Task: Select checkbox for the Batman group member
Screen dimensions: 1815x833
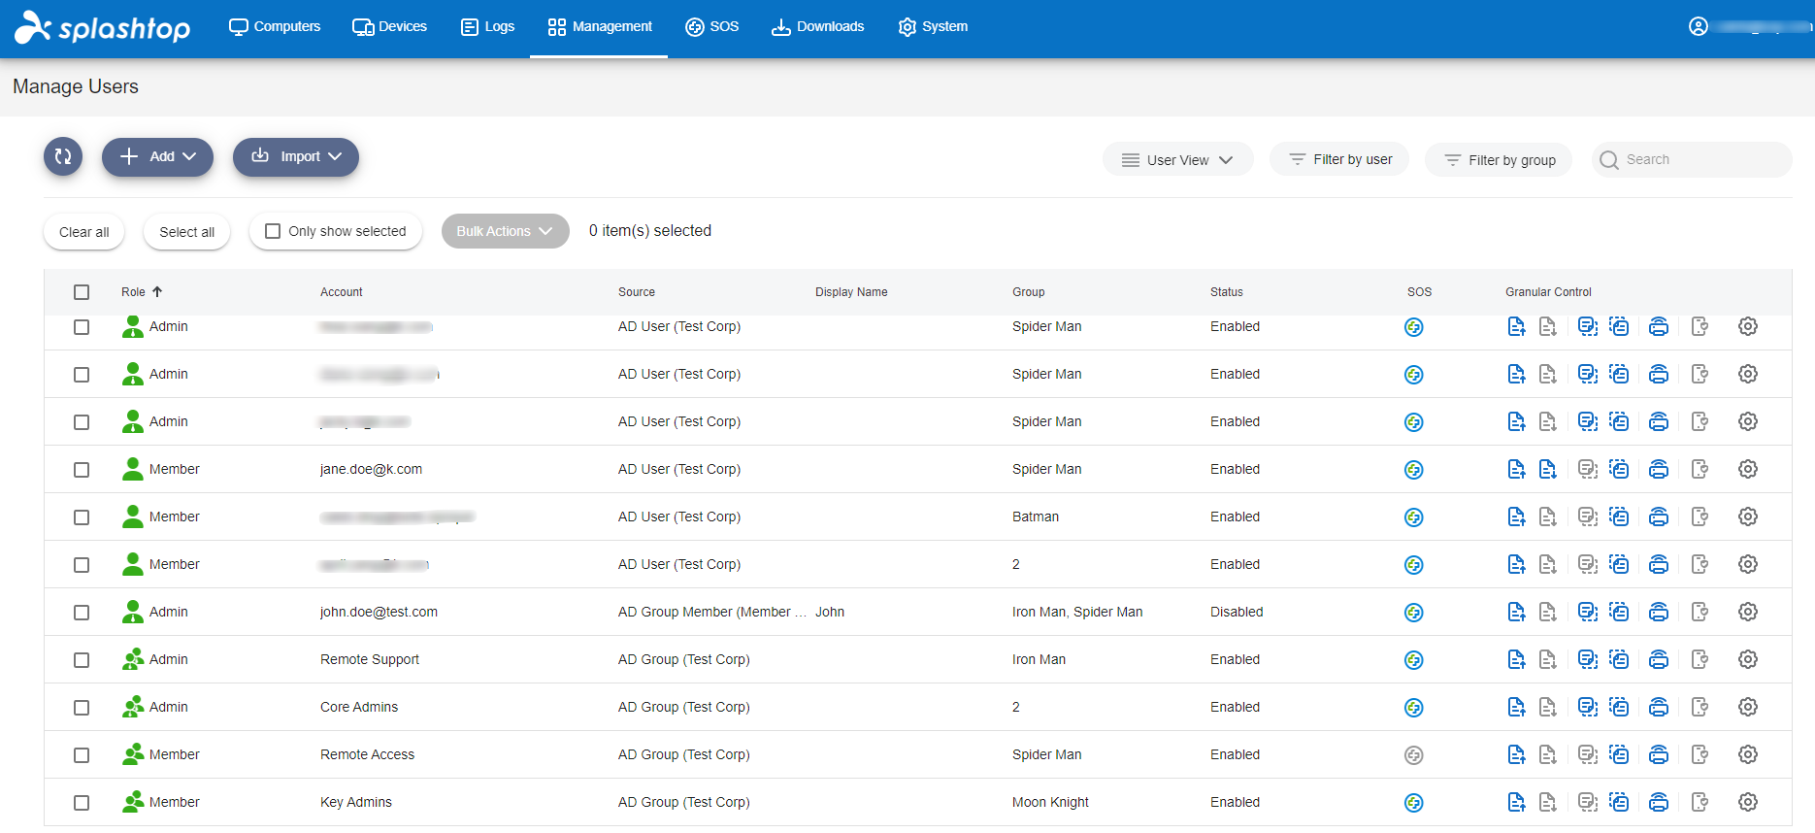Action: [82, 517]
